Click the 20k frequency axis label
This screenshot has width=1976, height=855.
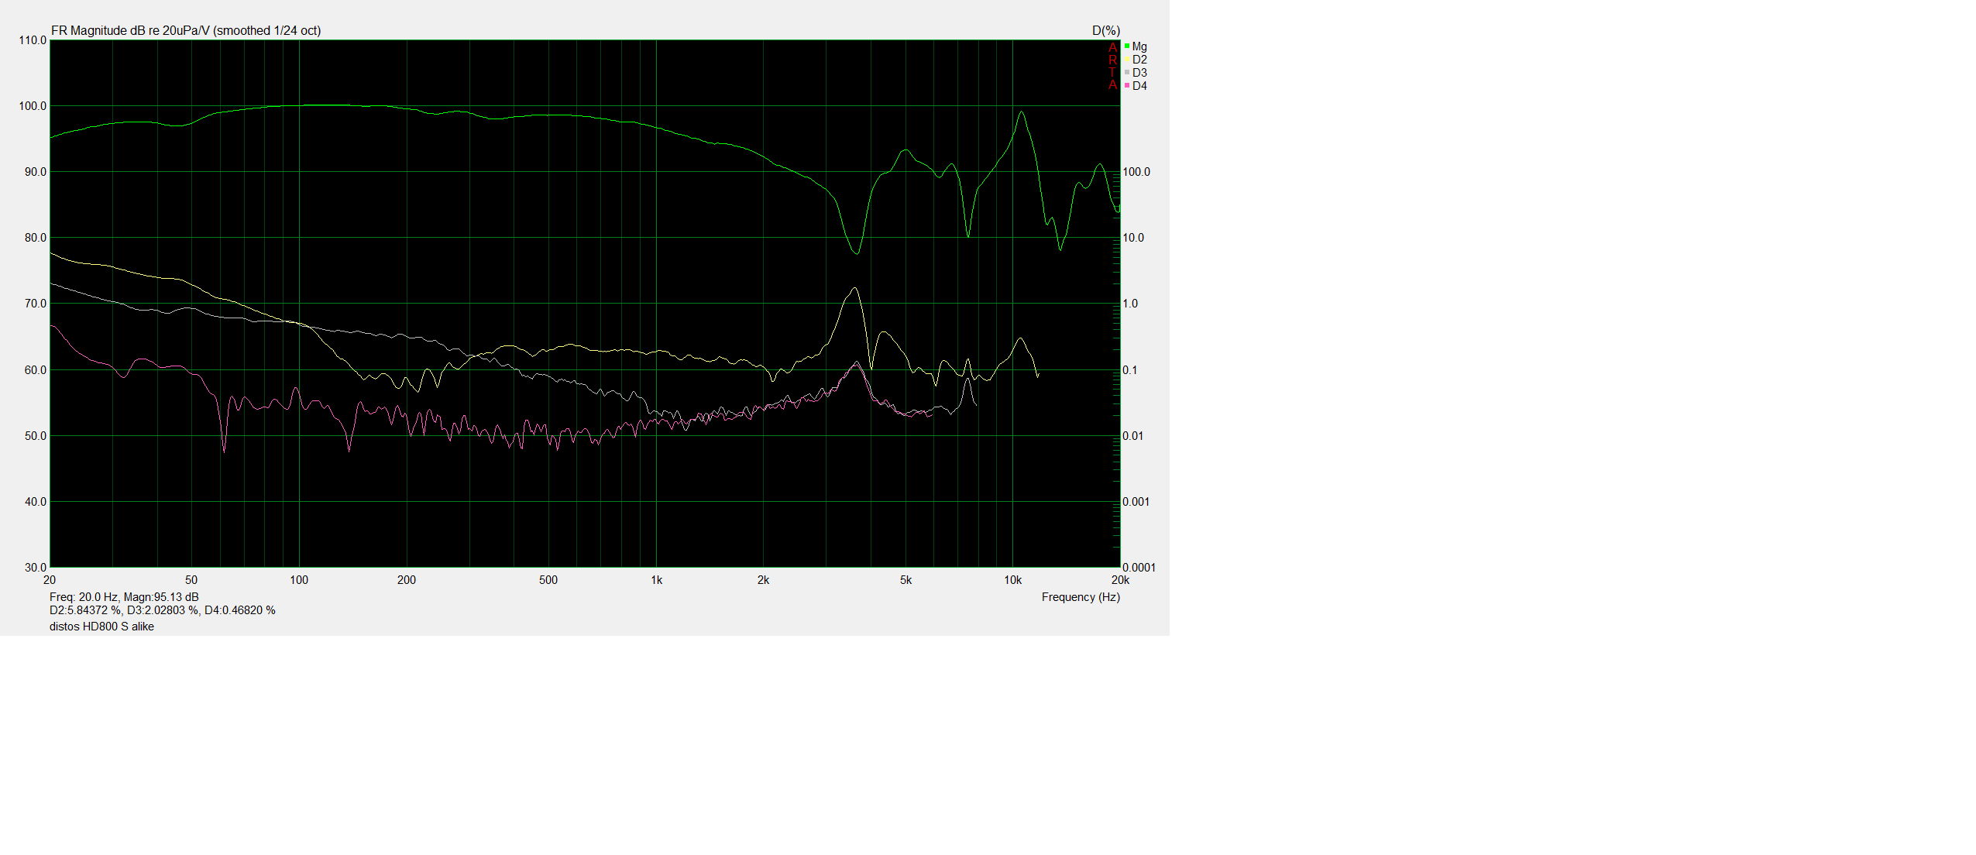[x=1120, y=580]
